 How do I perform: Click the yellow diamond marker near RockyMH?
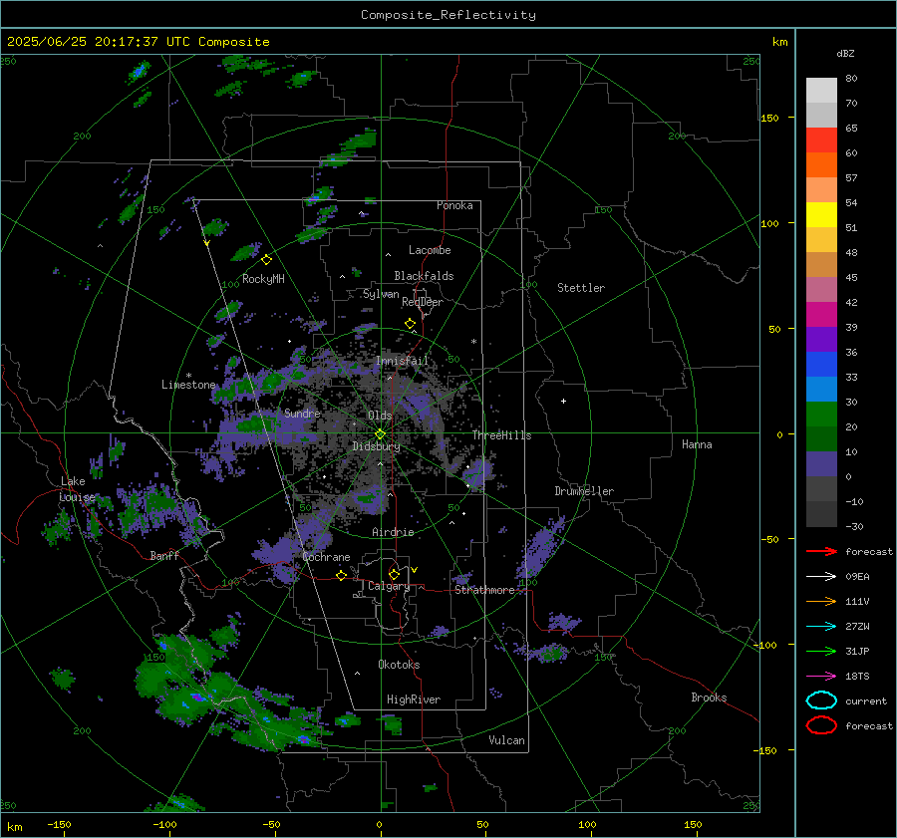(x=266, y=260)
